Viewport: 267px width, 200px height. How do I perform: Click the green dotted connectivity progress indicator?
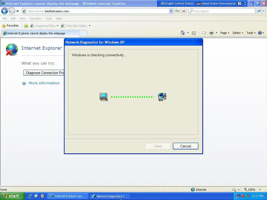133,97
